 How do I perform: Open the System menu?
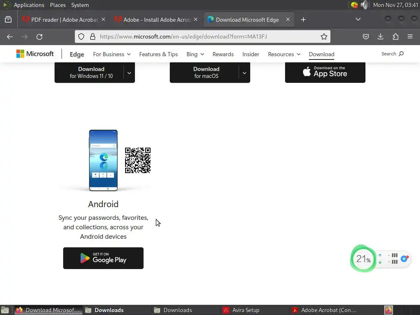[80, 5]
